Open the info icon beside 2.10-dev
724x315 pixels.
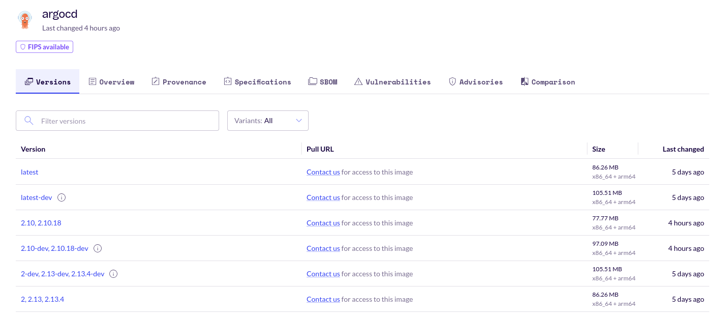coord(97,248)
